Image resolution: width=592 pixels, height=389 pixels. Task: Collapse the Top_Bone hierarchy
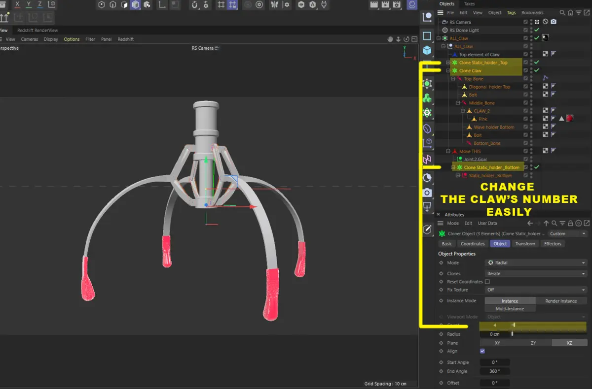tap(453, 79)
